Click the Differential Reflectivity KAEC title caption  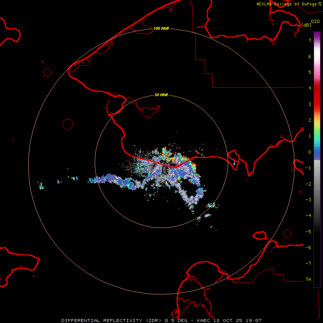(x=161, y=320)
